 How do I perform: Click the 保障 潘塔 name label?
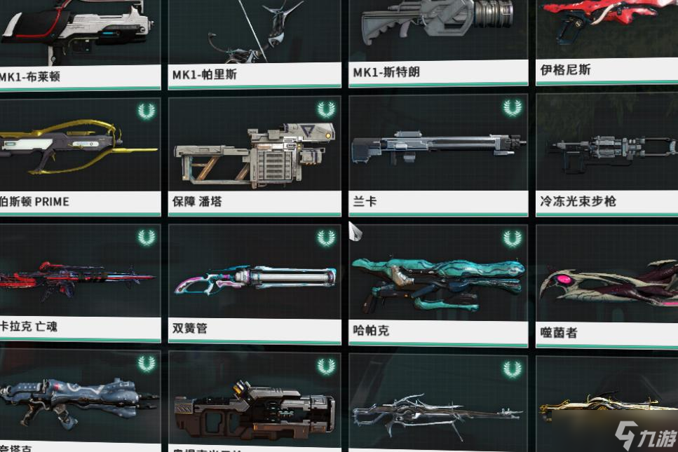click(x=197, y=201)
